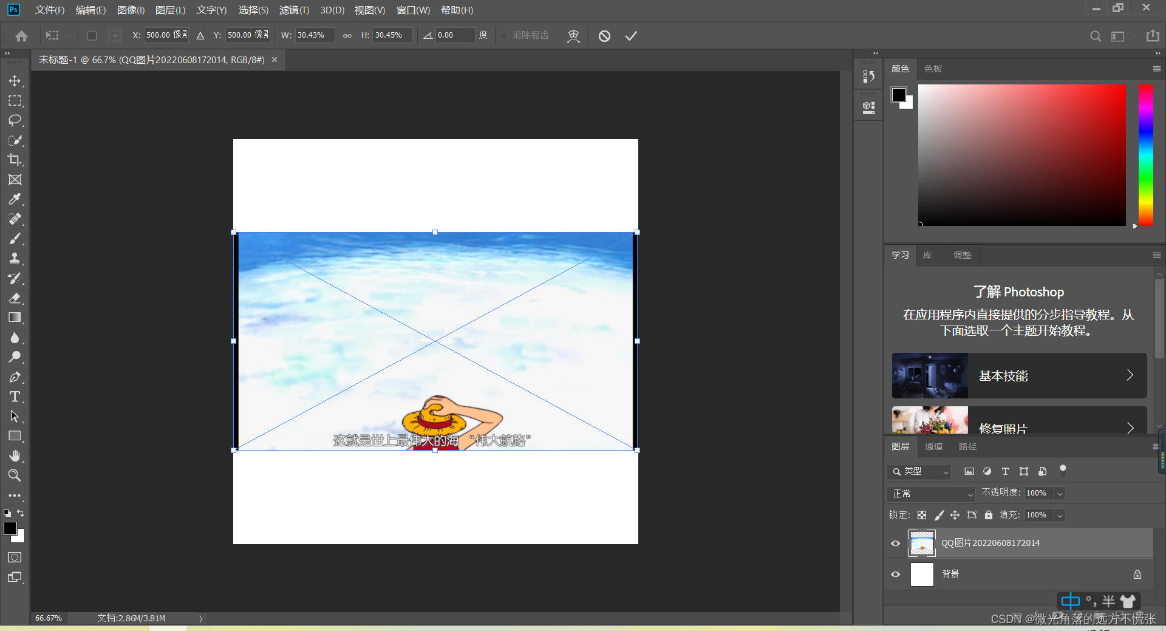Pick a color in the color field
Image resolution: width=1166 pixels, height=631 pixels.
click(1021, 155)
